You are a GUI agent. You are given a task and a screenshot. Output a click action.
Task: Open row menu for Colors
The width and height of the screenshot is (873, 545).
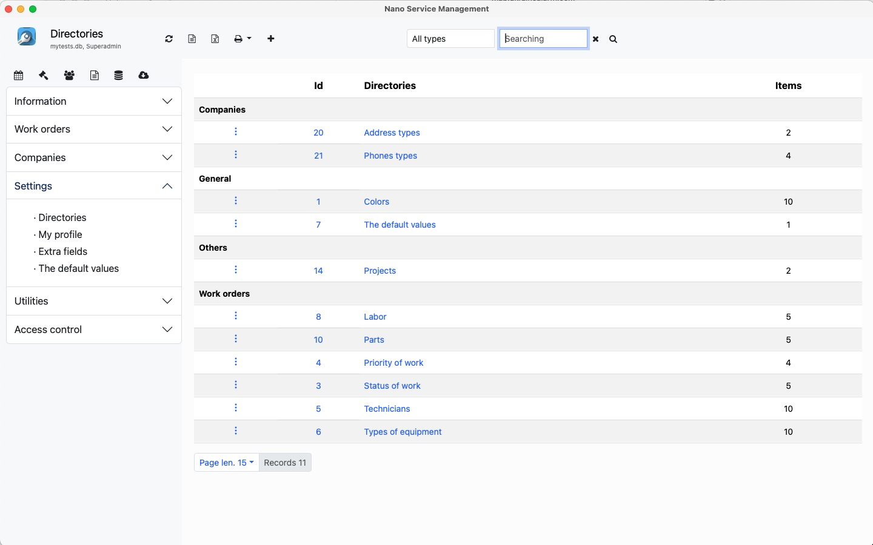coord(236,201)
